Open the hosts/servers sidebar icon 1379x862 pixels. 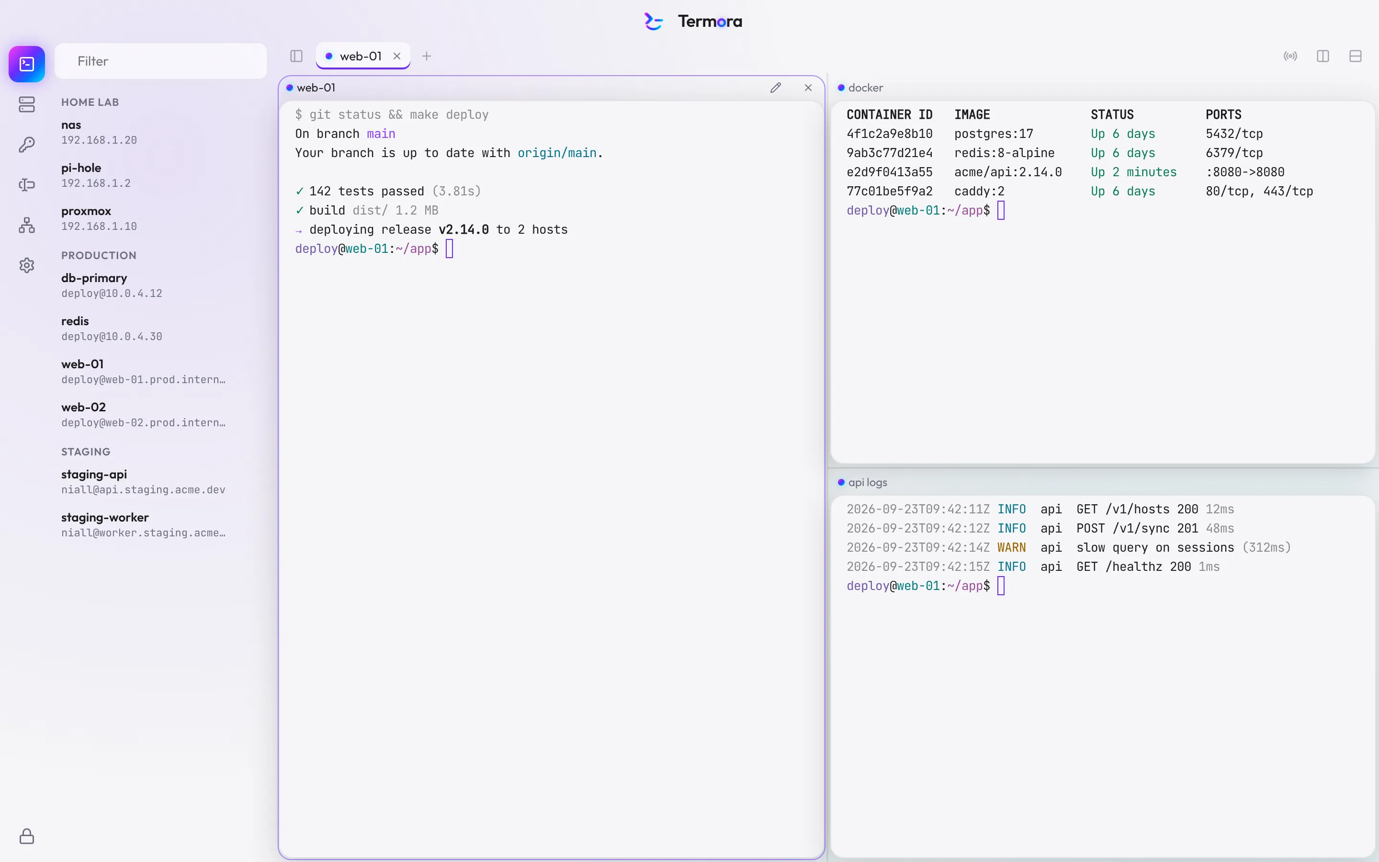tap(27, 104)
